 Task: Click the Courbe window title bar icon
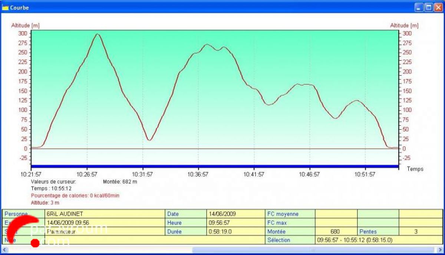click(x=5, y=7)
